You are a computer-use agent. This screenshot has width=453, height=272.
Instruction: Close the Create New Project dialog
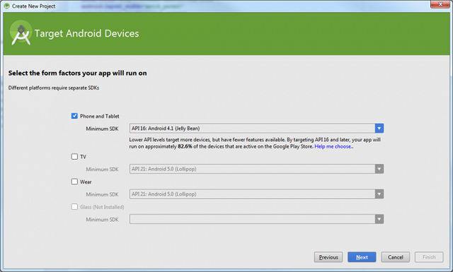coord(440,4)
